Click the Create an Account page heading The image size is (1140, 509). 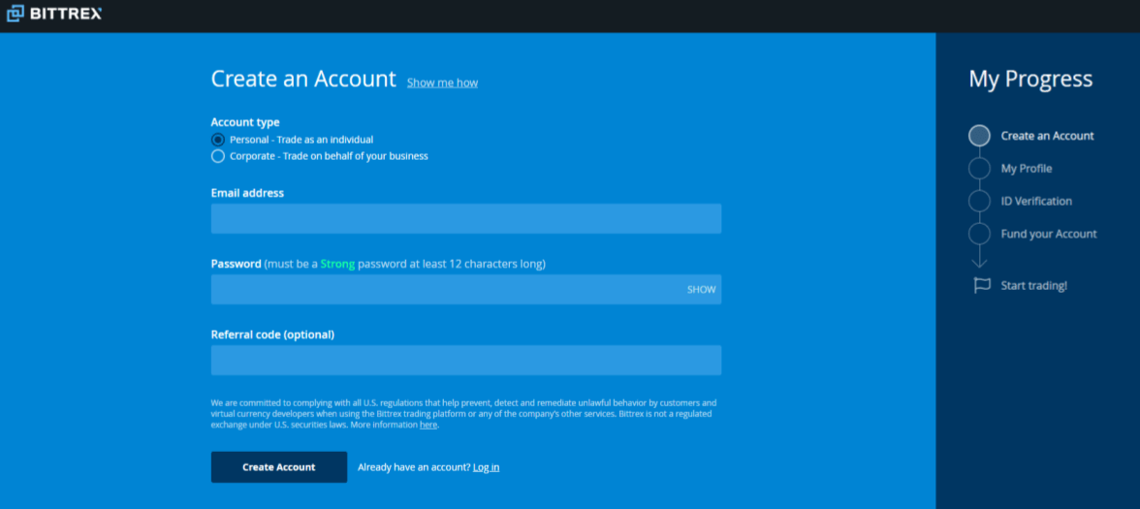[303, 79]
